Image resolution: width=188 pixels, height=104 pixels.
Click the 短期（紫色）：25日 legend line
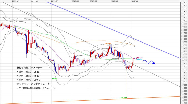point(28,72)
